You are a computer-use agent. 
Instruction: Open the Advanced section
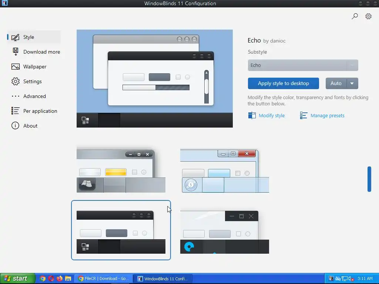[x=34, y=96]
